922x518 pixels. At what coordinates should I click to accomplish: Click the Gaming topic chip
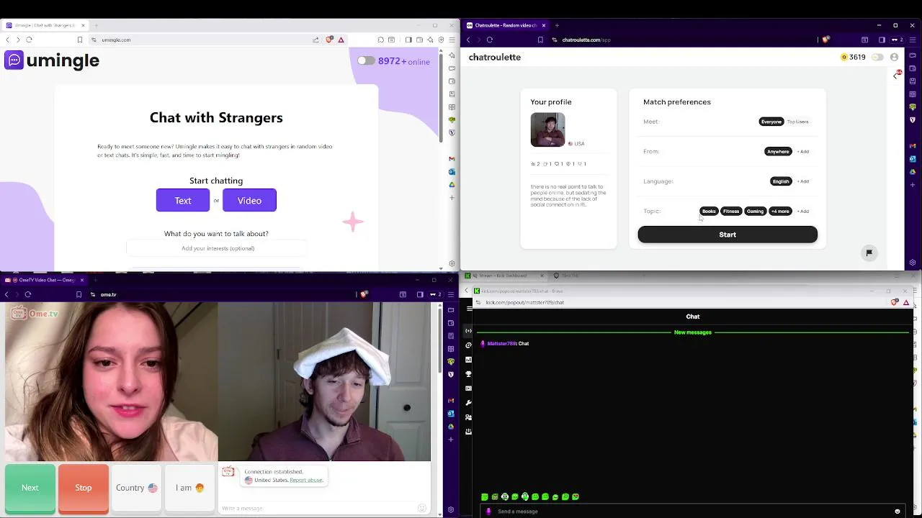pos(755,212)
